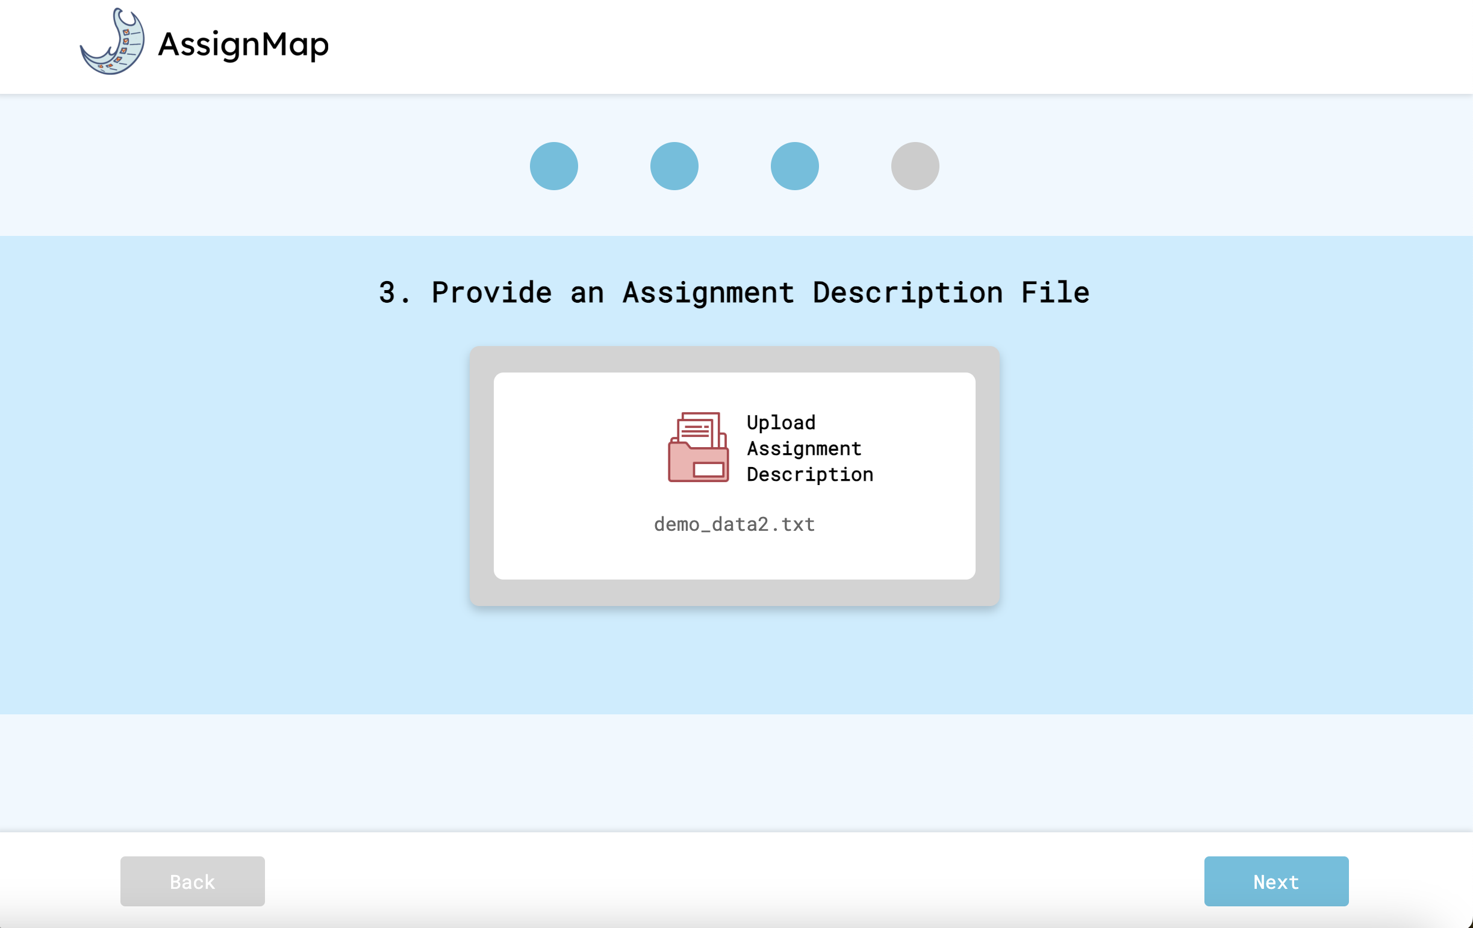This screenshot has width=1473, height=928.
Task: Go back with the Back button
Action: 192,881
